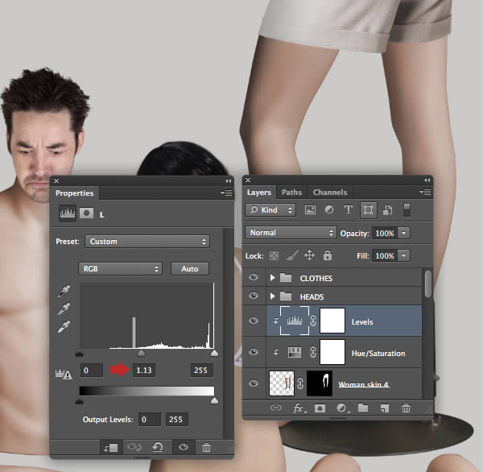Filter layers by type layers

tap(349, 210)
